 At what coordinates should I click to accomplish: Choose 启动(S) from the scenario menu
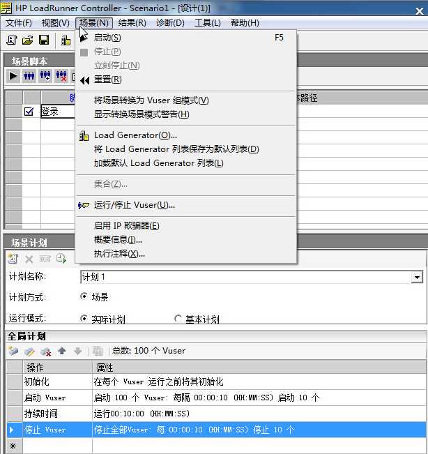coord(186,38)
